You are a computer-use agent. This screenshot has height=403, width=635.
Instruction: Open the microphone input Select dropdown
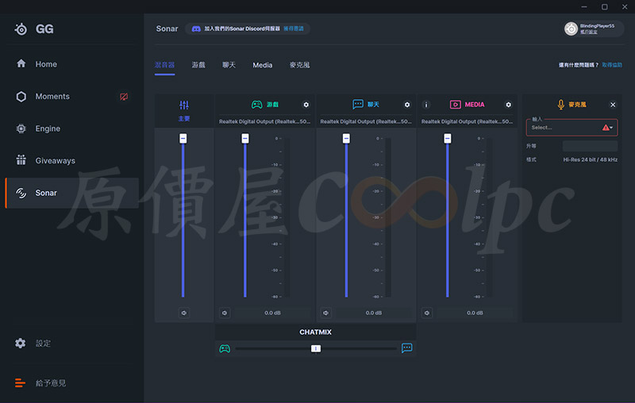pyautogui.click(x=571, y=128)
